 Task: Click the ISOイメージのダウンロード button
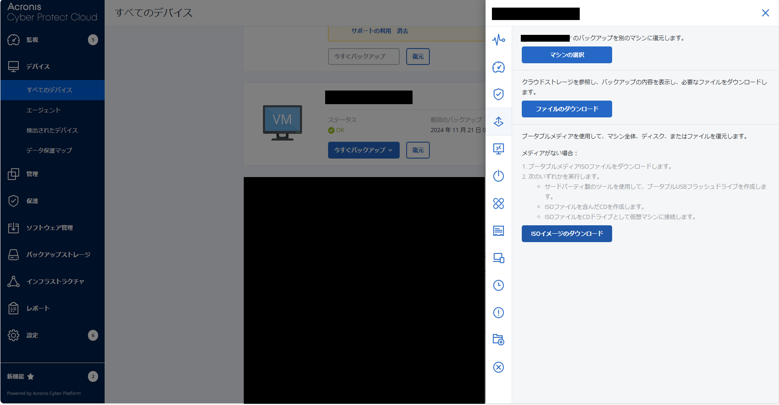[567, 234]
